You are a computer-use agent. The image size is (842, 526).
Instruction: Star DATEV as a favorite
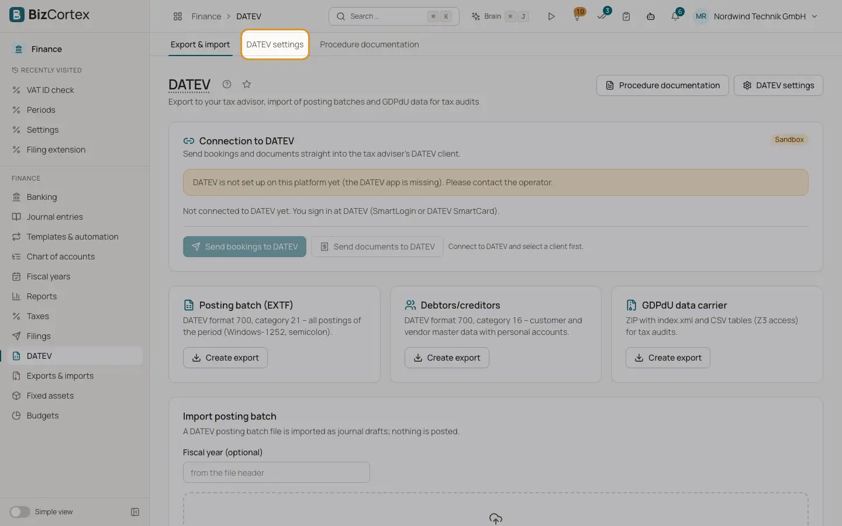point(247,84)
